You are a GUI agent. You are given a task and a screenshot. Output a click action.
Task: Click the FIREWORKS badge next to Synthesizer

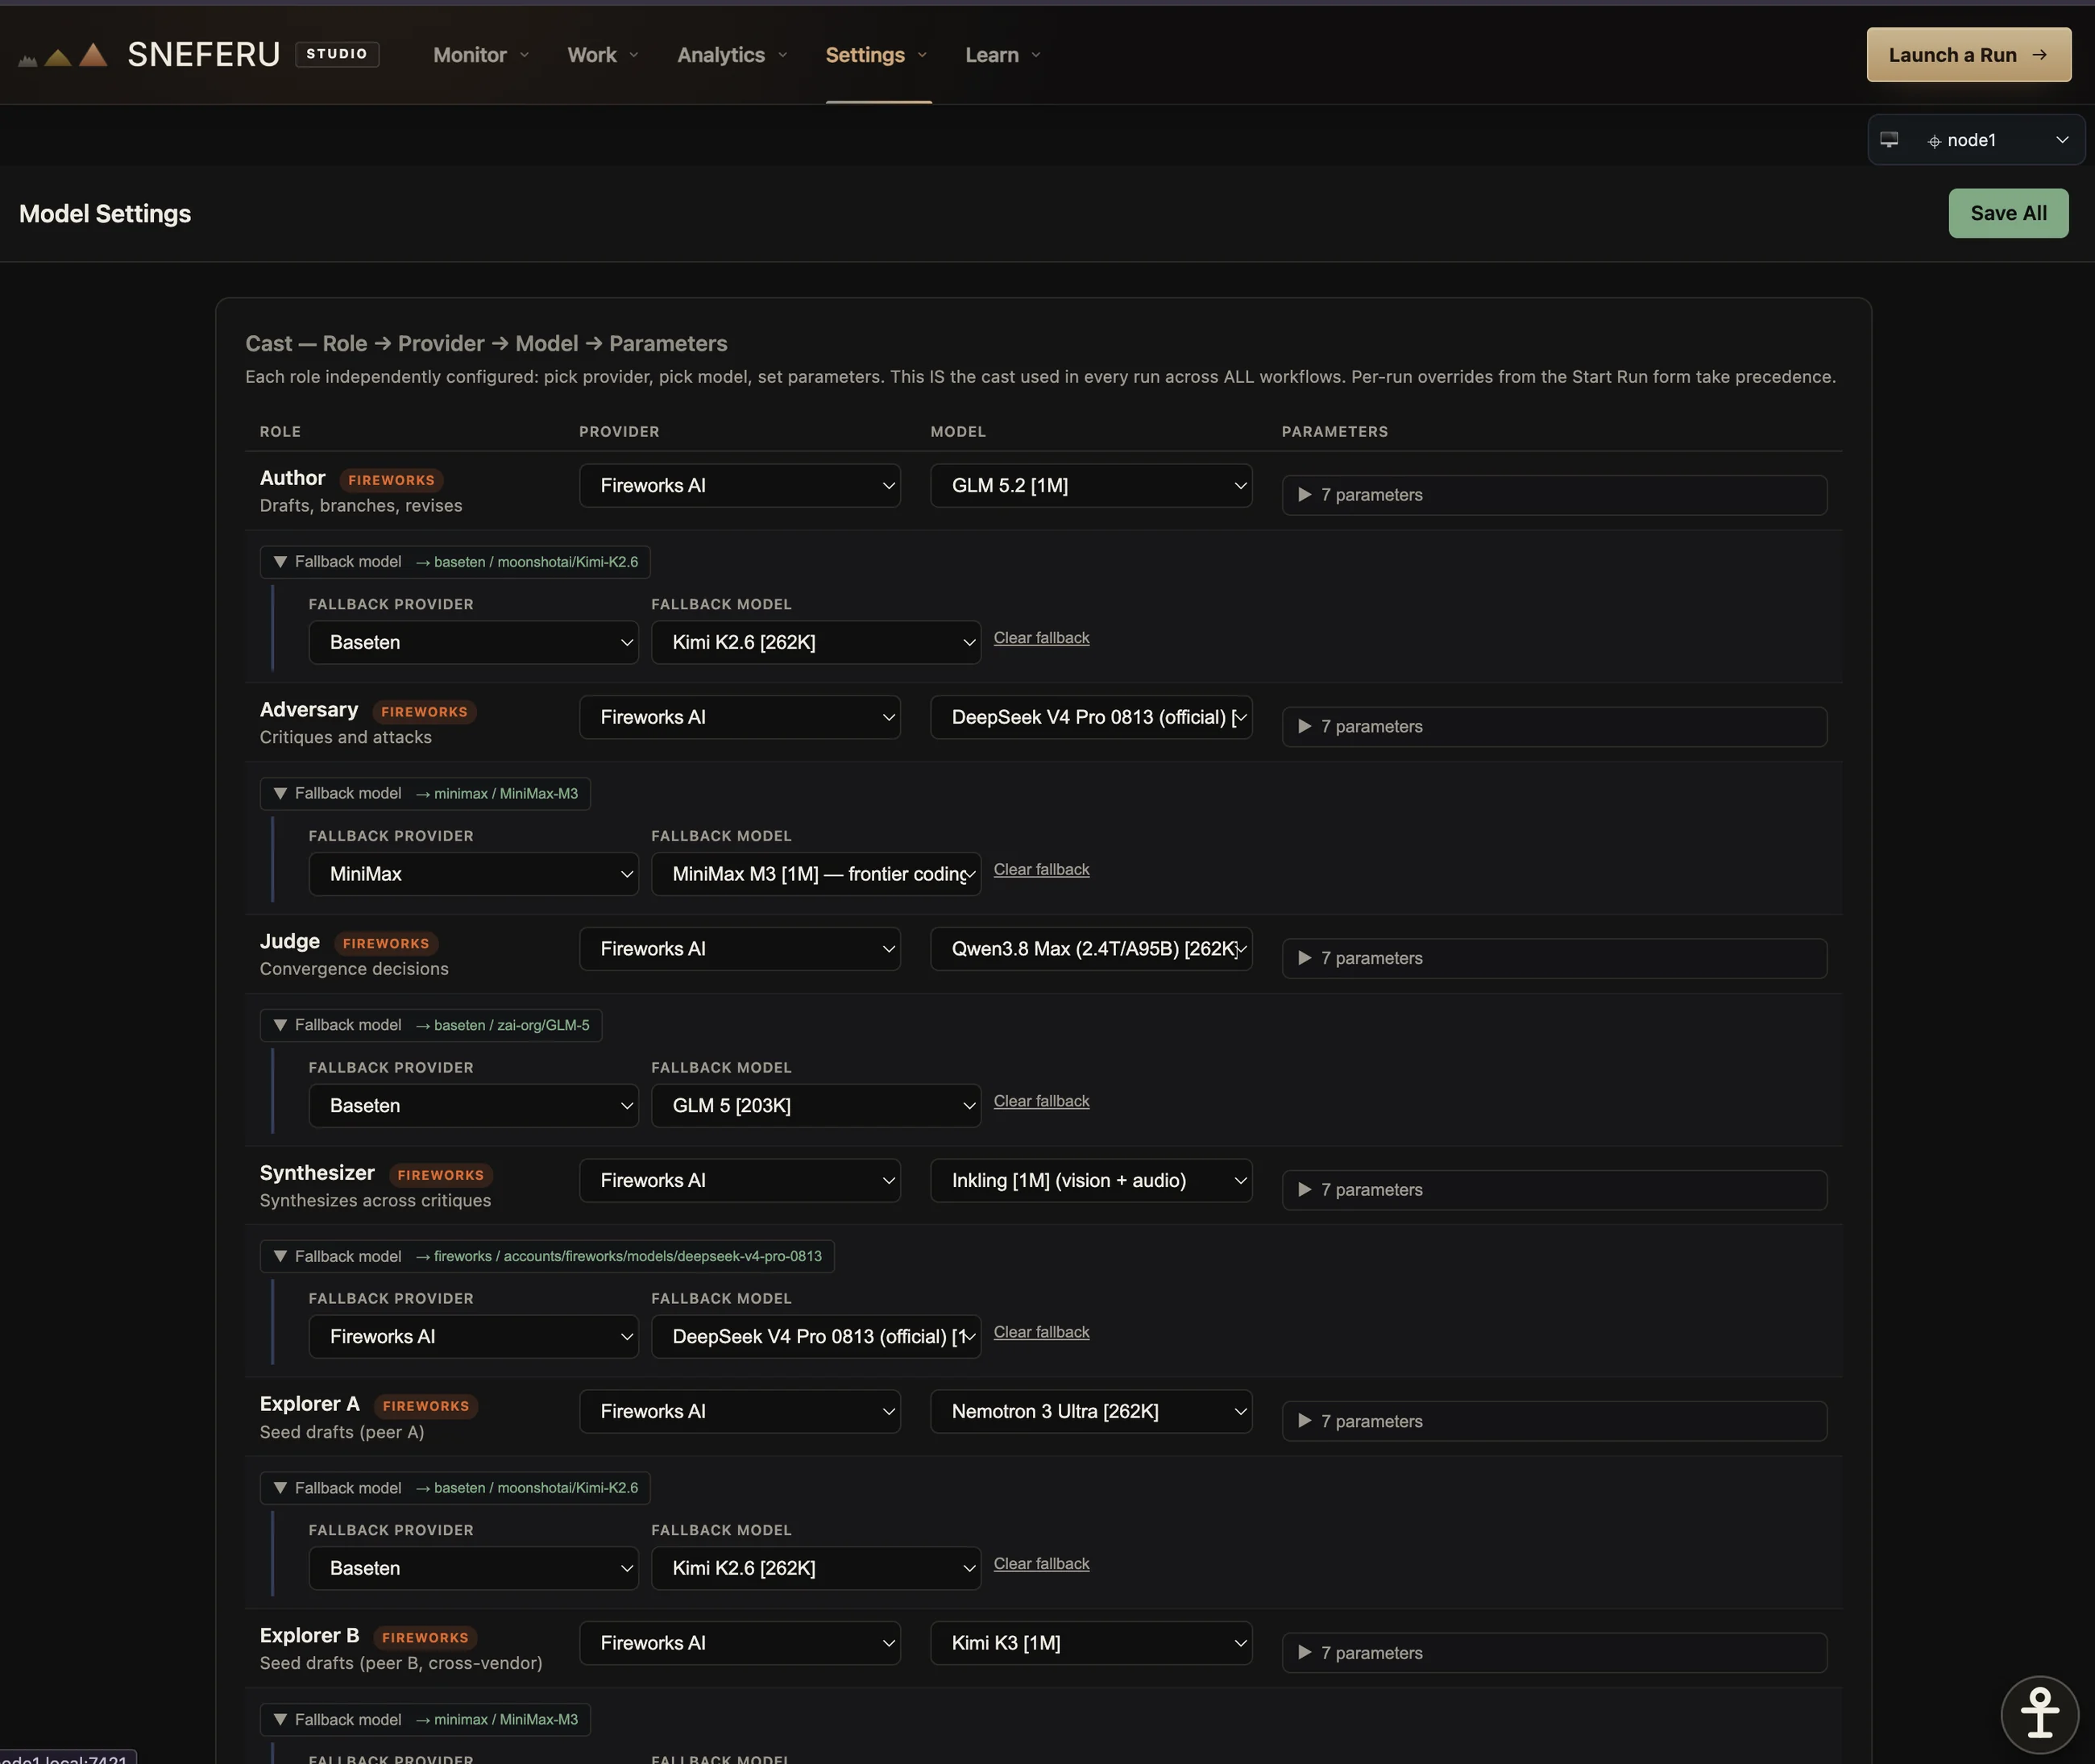tap(440, 1176)
